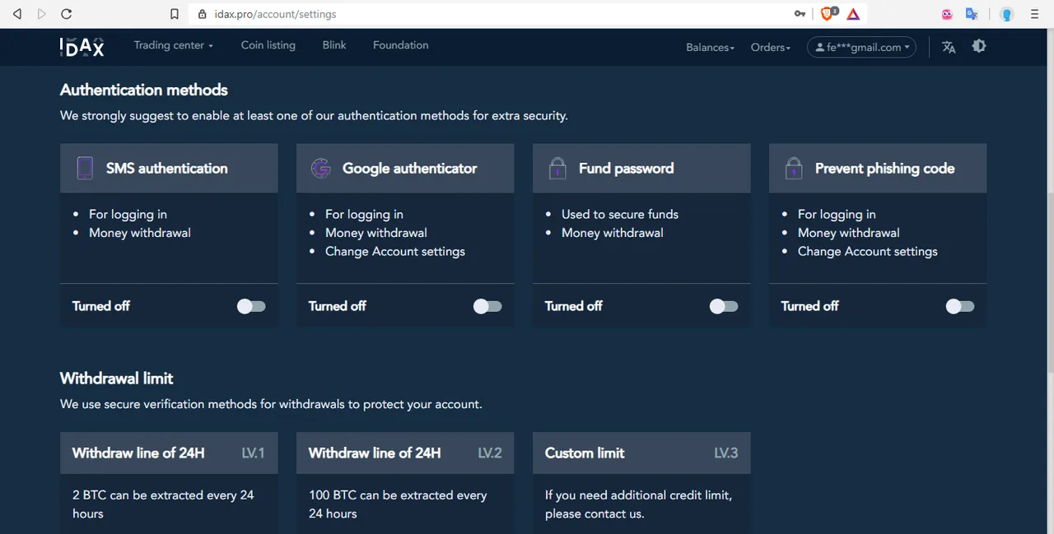Go to Coin listing page
This screenshot has width=1054, height=534.
pyautogui.click(x=268, y=45)
